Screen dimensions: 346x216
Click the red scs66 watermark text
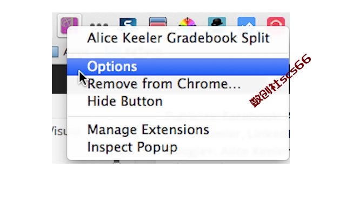coord(281,80)
